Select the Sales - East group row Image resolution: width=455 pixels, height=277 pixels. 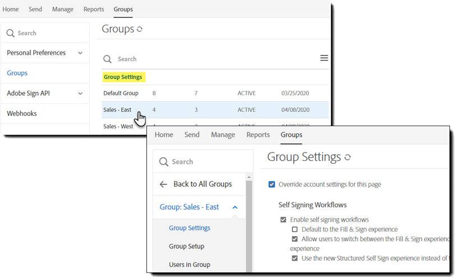click(215, 110)
